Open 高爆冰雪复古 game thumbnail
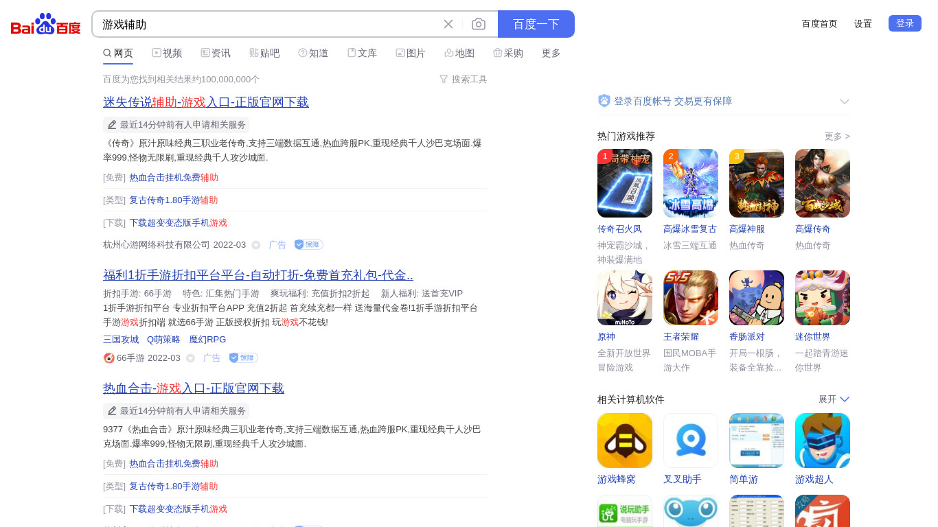This screenshot has width=938, height=527. (x=691, y=183)
